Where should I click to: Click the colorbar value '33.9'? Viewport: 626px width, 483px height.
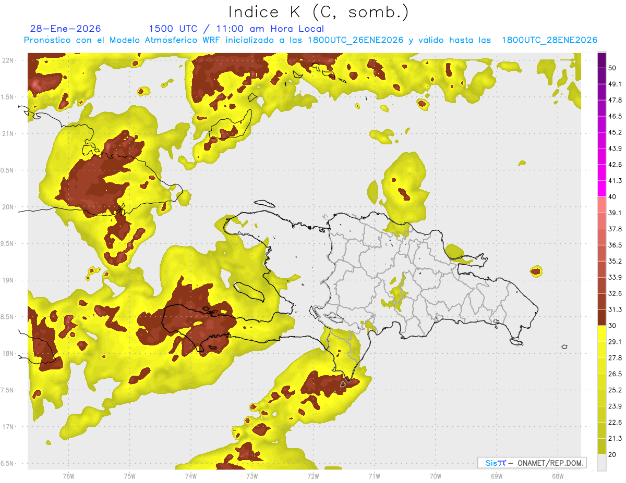pos(615,277)
